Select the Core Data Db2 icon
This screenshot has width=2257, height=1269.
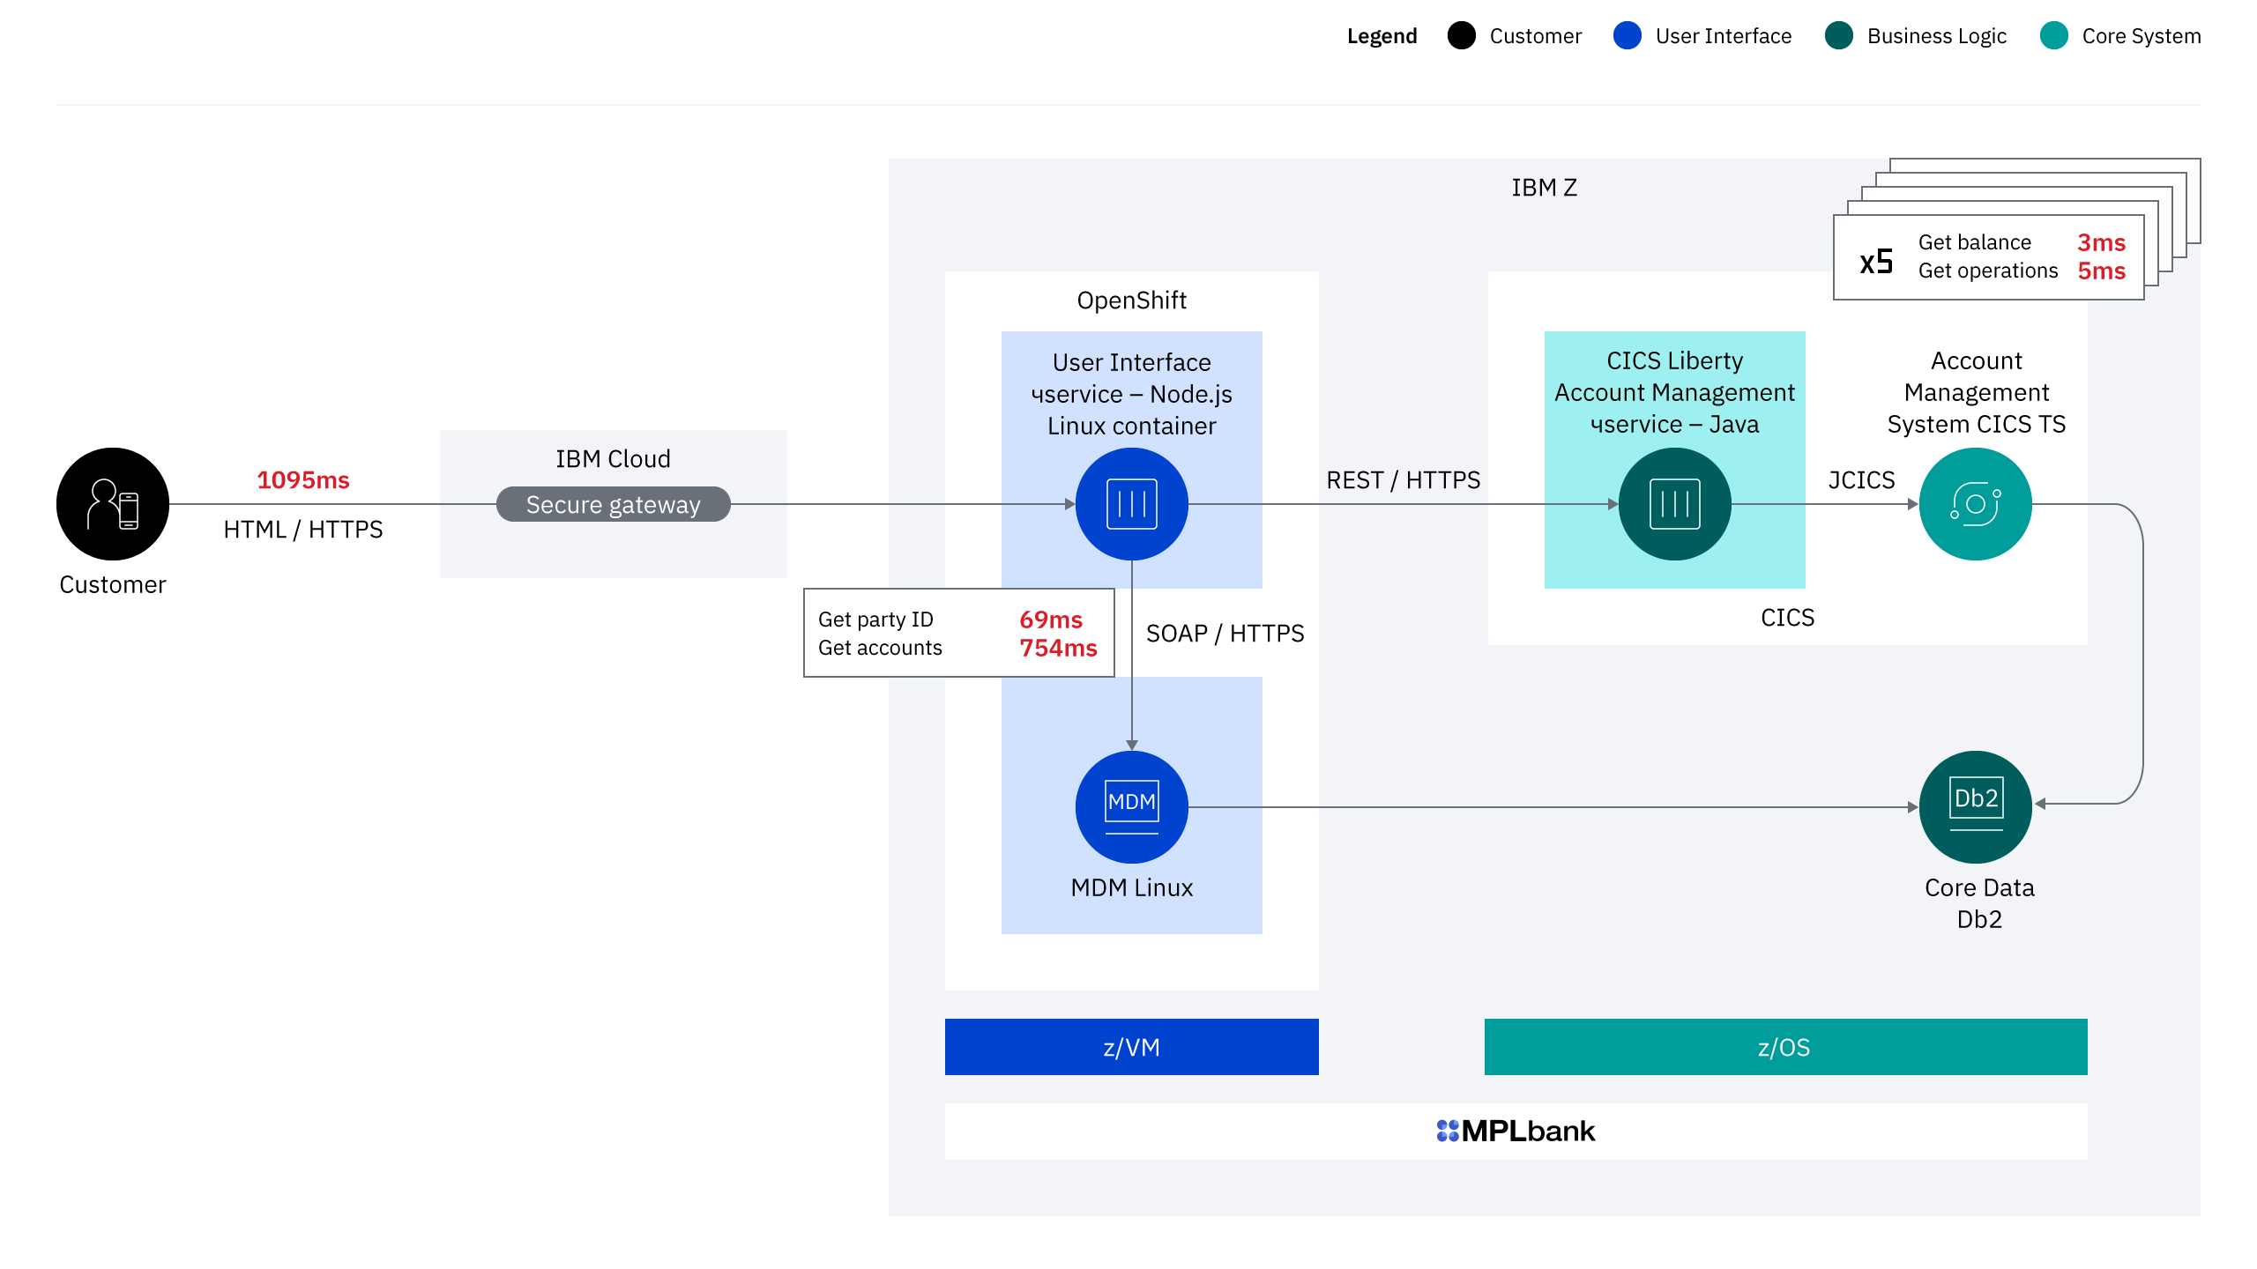1975,806
